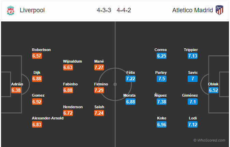Click the Atletico Madrid crest icon
This screenshot has width=230, height=147.
(219, 10)
